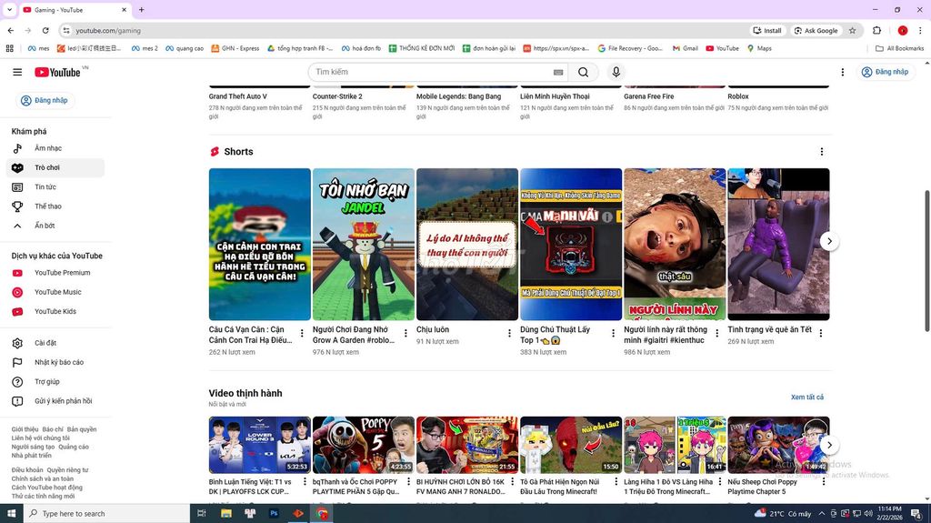
Task: Open the YouTube hamburger guide menu
Action: pos(17,72)
